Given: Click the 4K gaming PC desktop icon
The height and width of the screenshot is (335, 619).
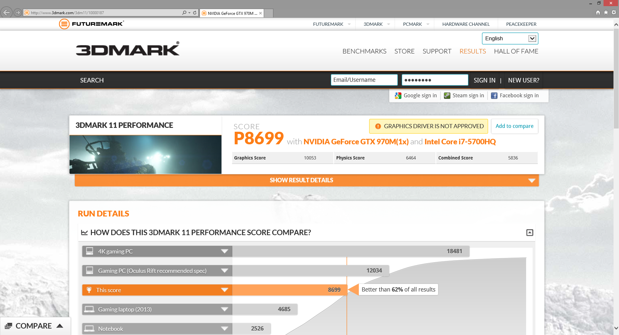Looking at the screenshot, I should pyautogui.click(x=90, y=251).
